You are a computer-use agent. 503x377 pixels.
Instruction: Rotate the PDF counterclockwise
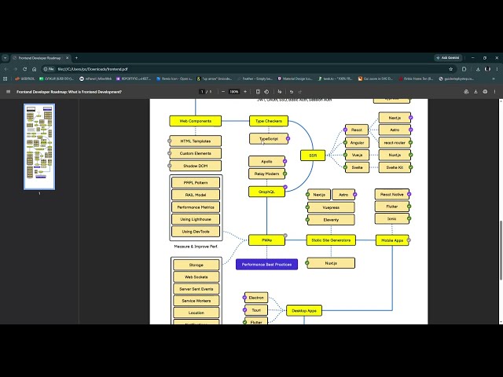click(266, 92)
